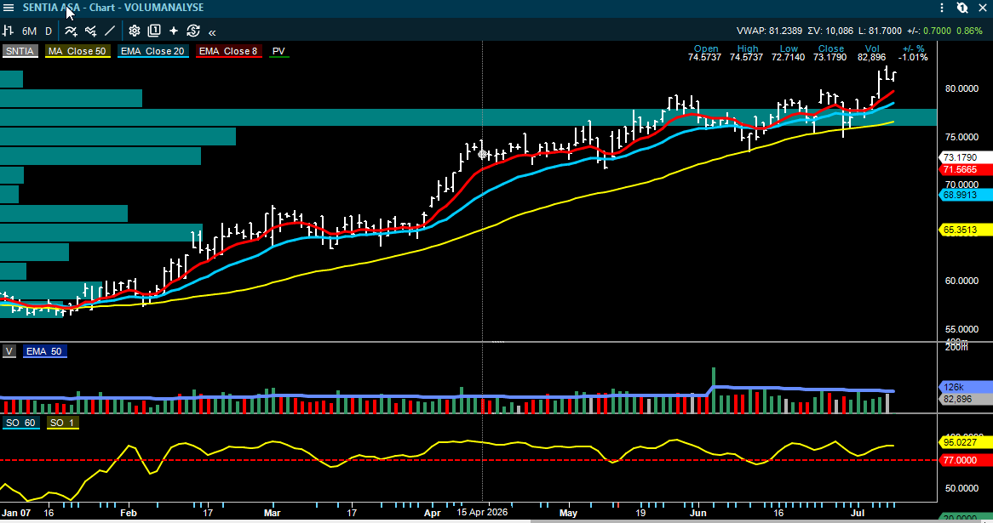
Task: Click the tallest June volume bar
Action: [714, 390]
